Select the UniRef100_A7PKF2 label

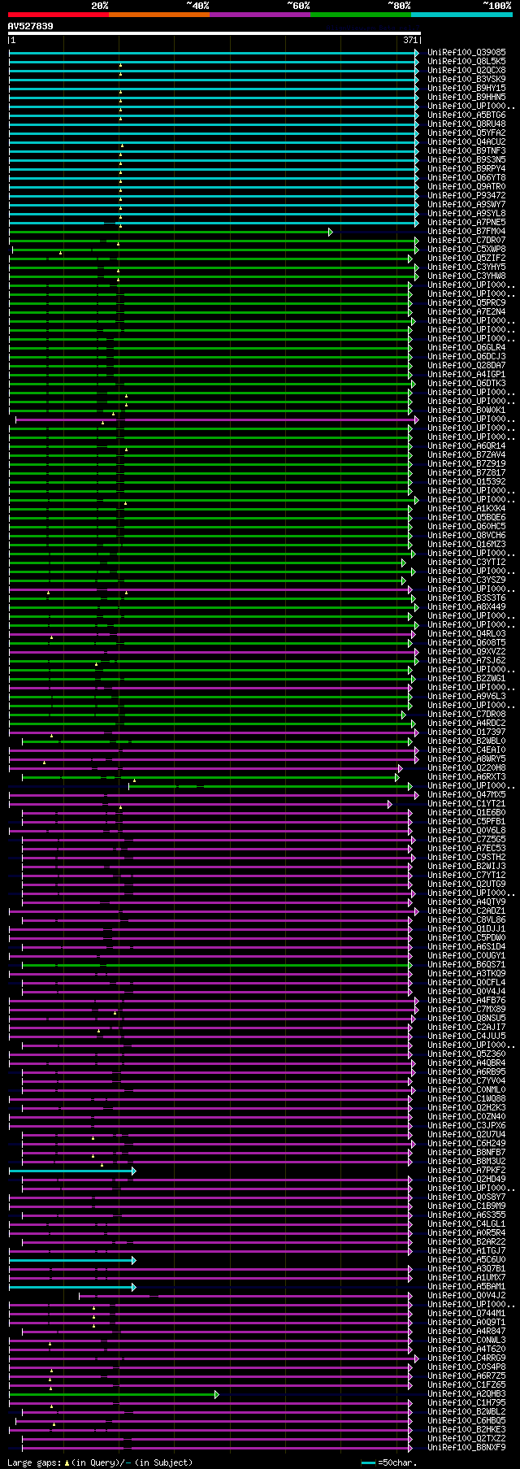[x=466, y=1170]
